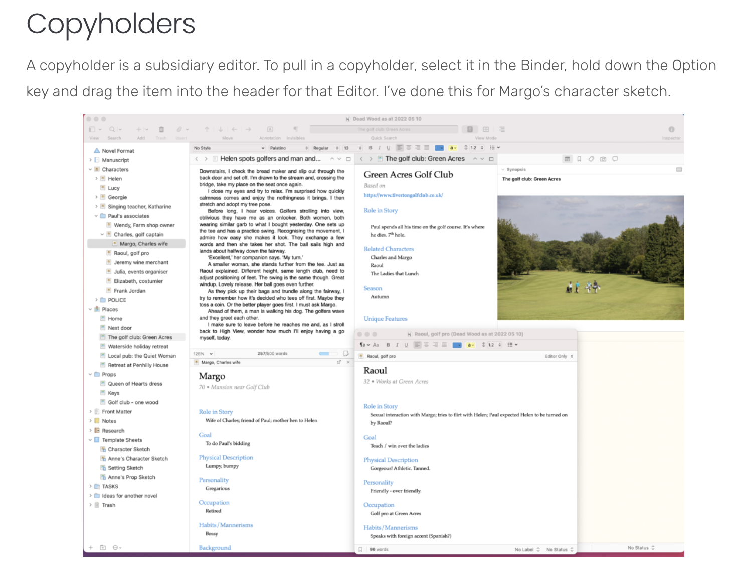737x569 pixels.
Task: Click the word count progress bar in left editor footer
Action: 328,353
